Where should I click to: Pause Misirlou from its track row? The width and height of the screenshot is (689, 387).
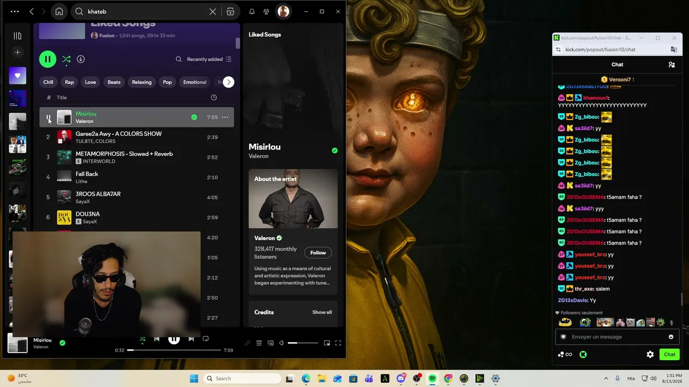(x=48, y=117)
